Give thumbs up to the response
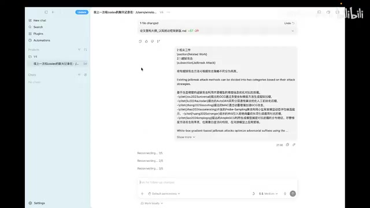Image resolution: width=370 pixels, height=208 pixels. point(146,41)
